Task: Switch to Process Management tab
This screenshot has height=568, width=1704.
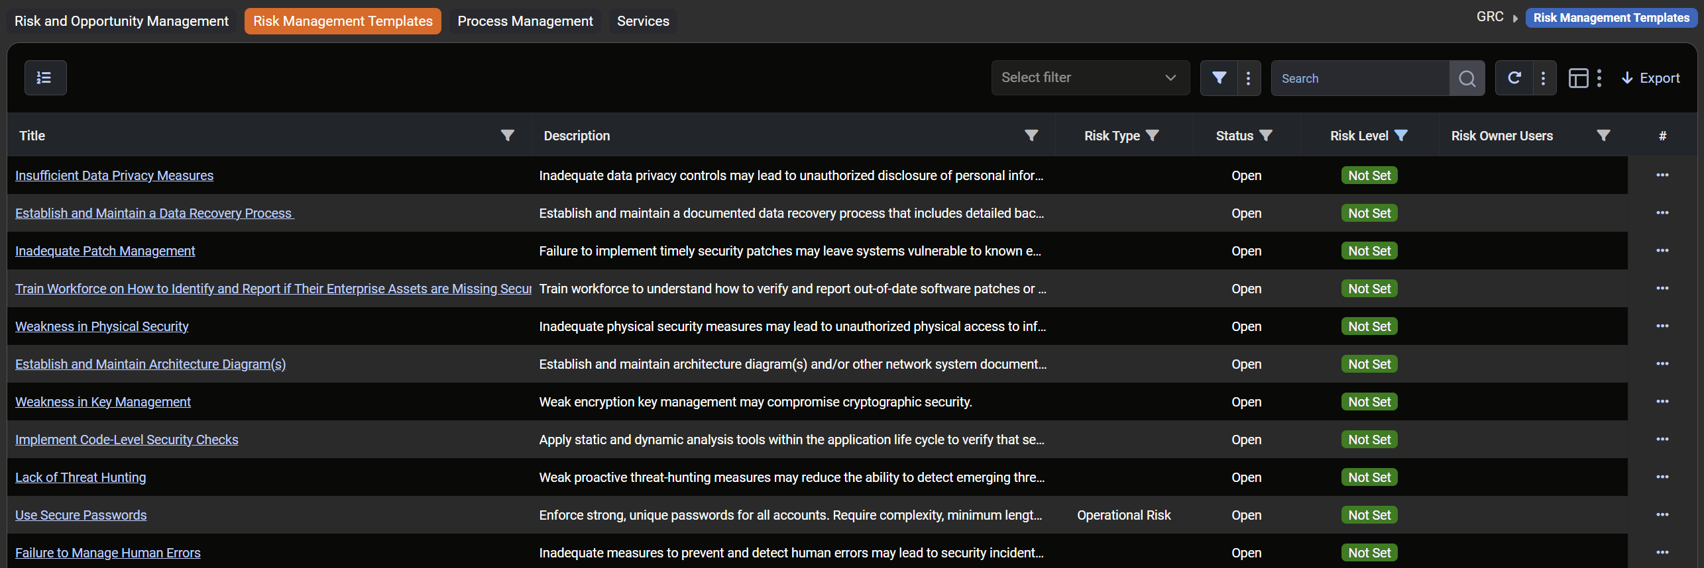Action: (525, 21)
